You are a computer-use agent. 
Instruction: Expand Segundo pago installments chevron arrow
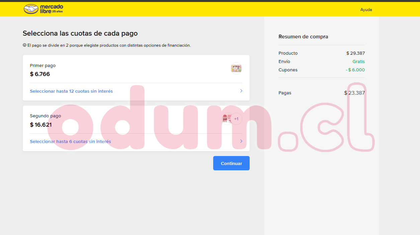coord(241,141)
